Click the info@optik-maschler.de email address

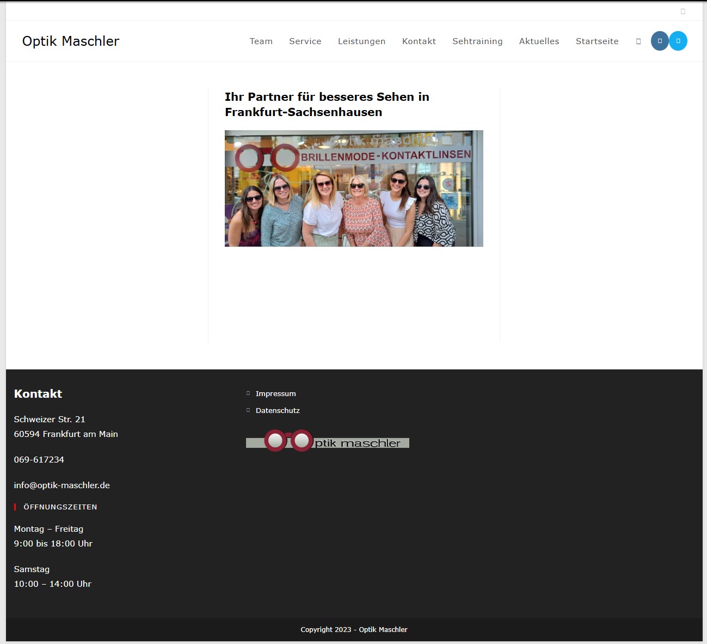[62, 485]
